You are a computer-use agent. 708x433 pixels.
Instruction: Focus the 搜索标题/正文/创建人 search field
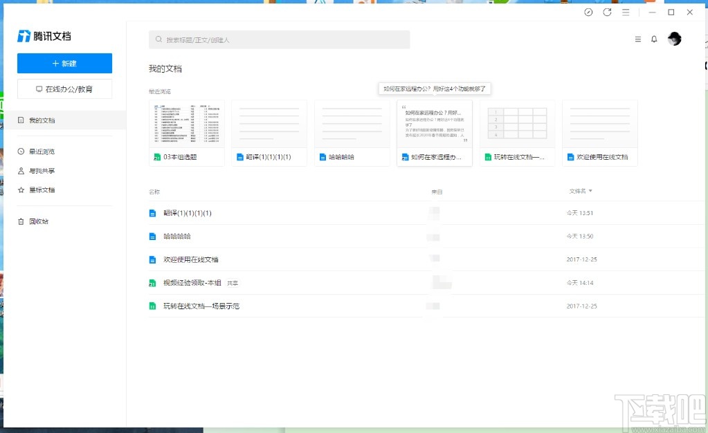tap(279, 39)
